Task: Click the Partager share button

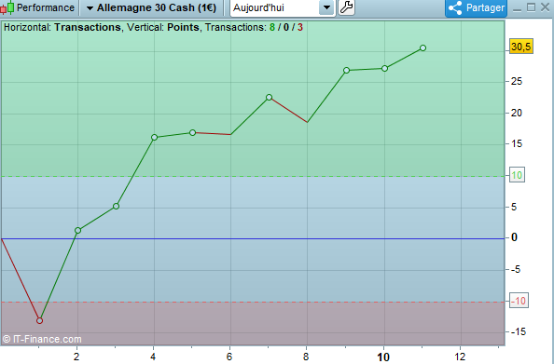Action: [x=476, y=7]
